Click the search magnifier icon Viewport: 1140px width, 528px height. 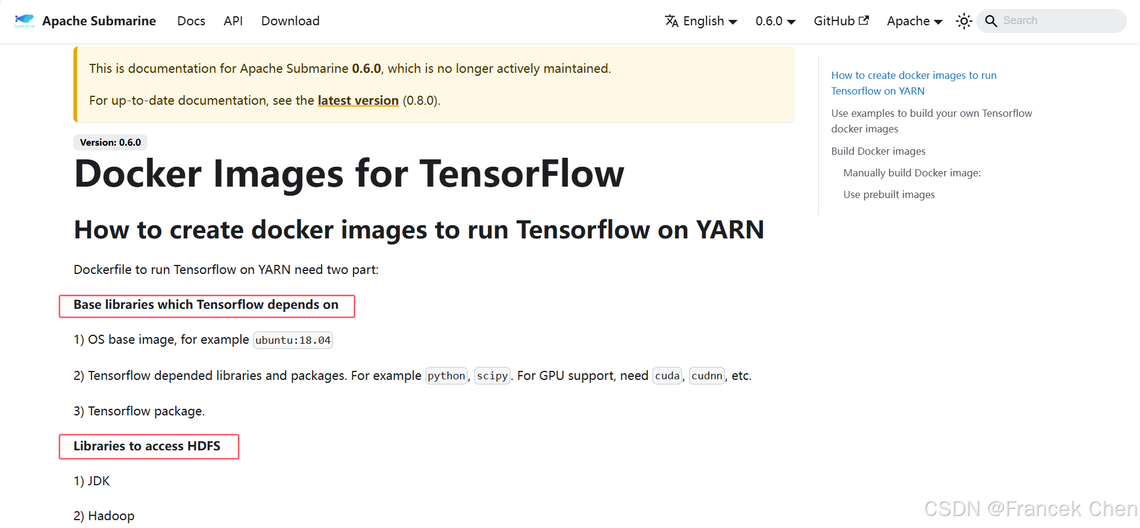tap(991, 21)
